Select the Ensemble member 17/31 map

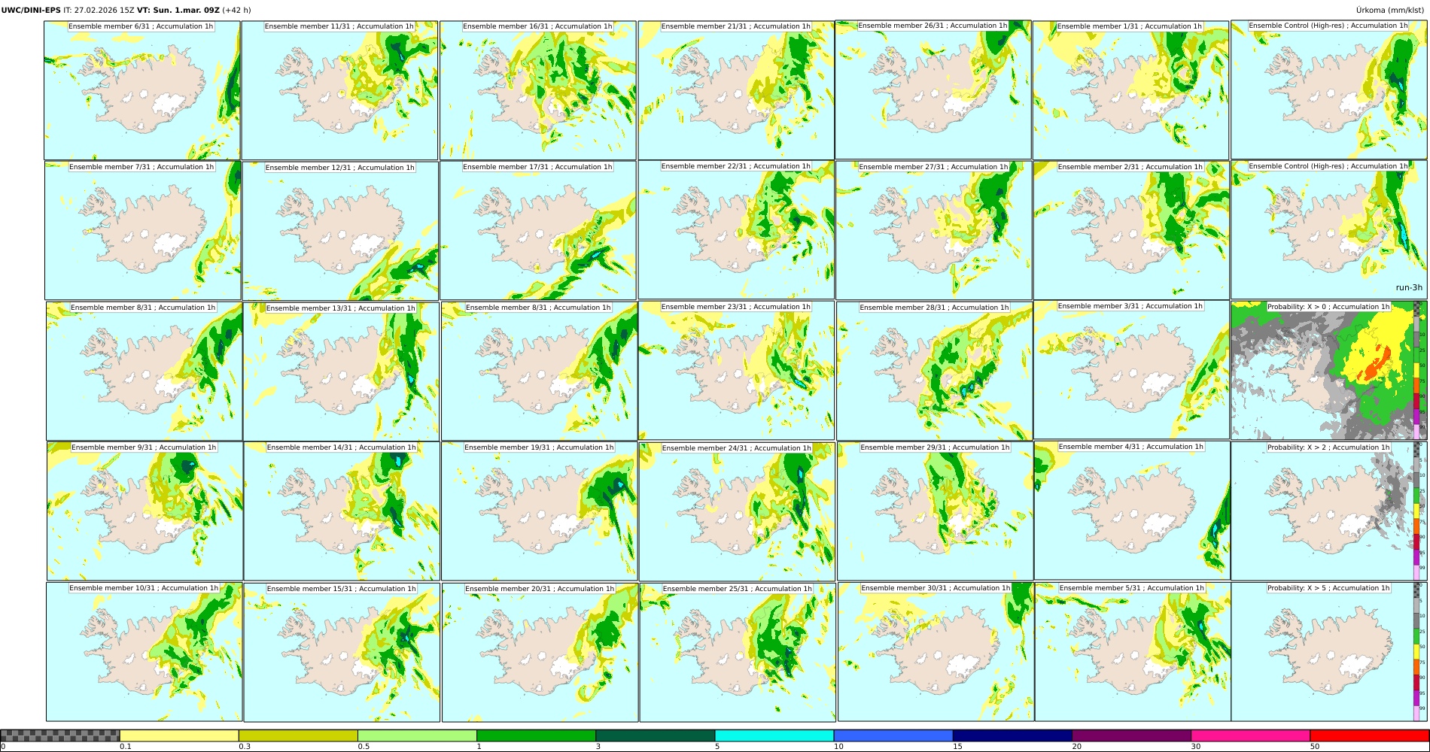538,231
